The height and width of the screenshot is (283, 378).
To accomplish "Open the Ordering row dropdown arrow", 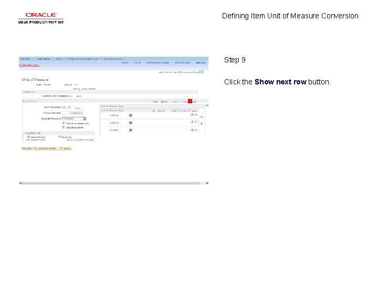I will coord(130,115).
